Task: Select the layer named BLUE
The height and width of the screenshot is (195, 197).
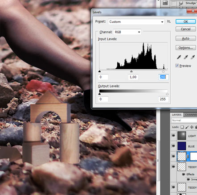Action: [191, 146]
